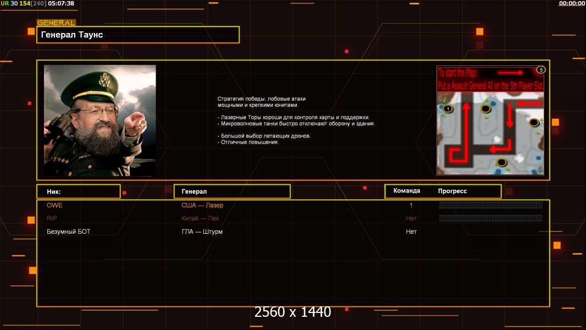Click the unnumbered start marker beside marker 1
This screenshot has height=330, width=586.
(485, 109)
